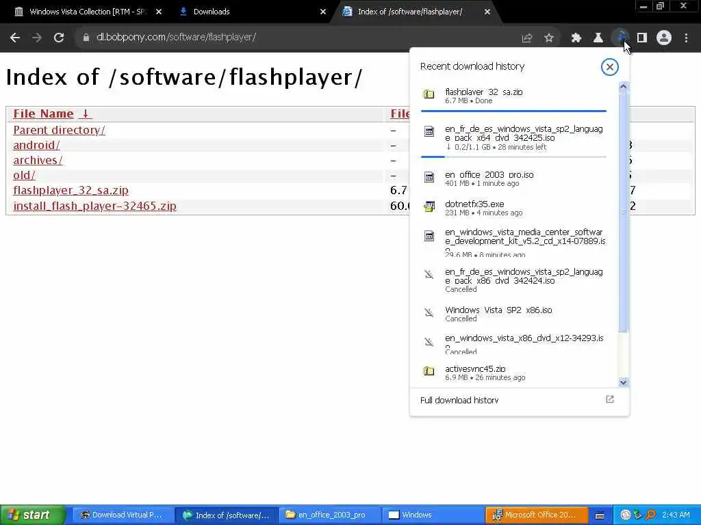Open the android/ folder link
Screen dimensions: 701x525
pos(36,146)
